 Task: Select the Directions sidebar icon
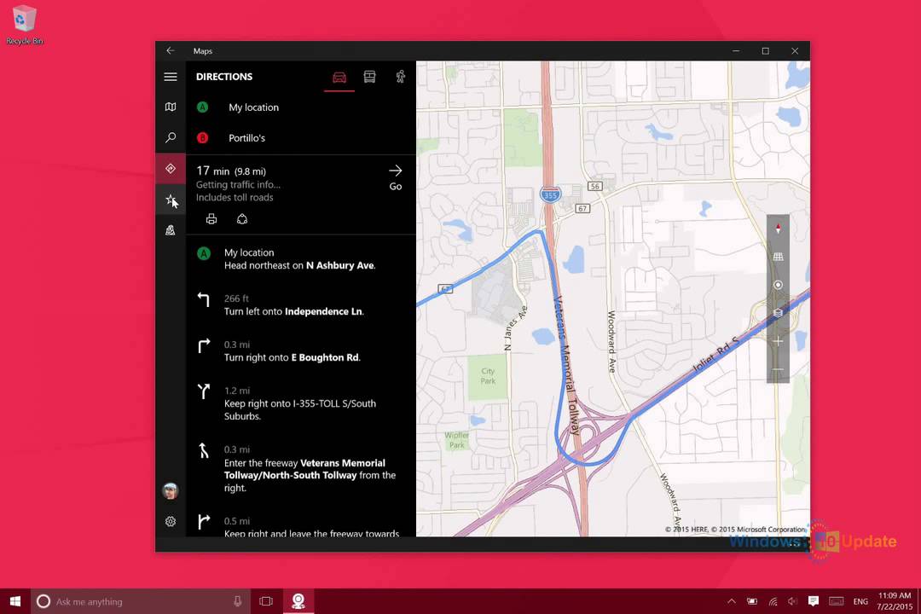(171, 169)
